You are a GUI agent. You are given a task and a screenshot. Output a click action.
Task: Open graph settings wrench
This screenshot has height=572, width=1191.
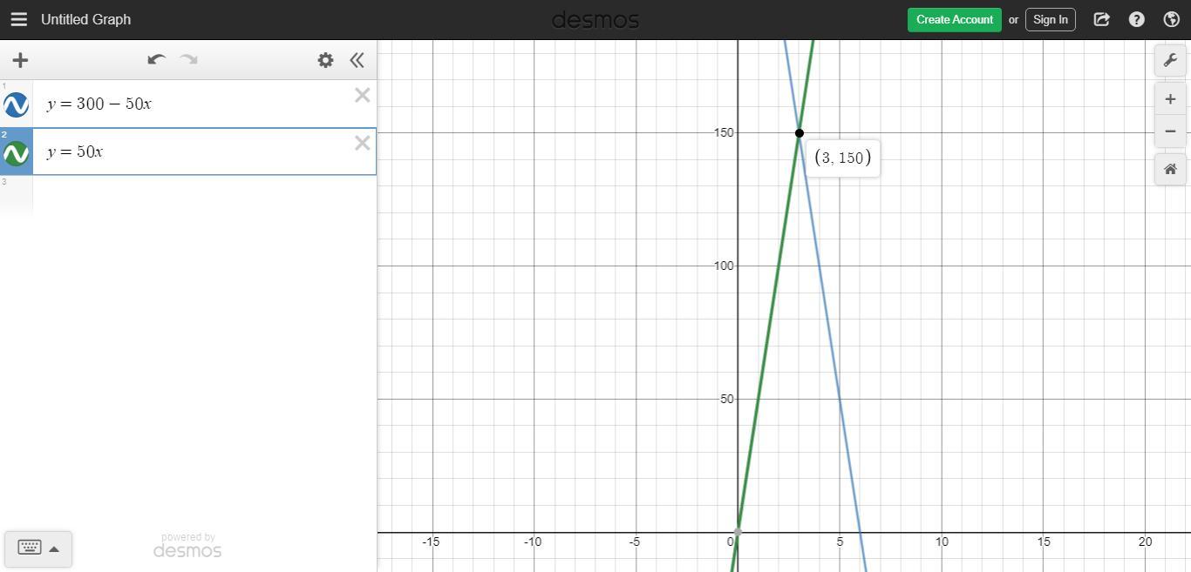click(1170, 60)
